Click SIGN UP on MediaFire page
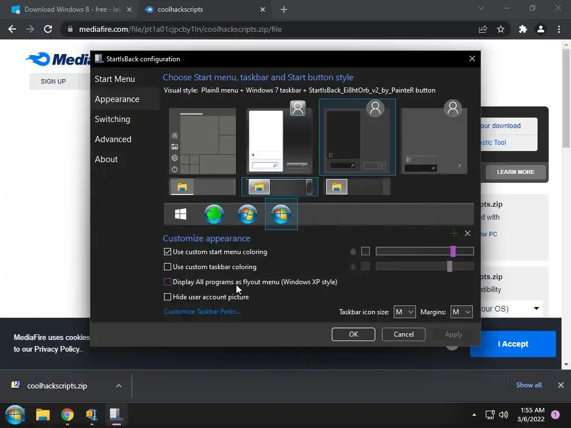 53,81
